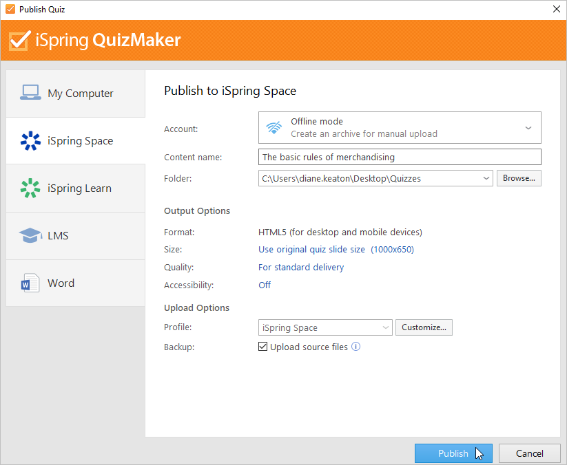Click the Content name text field
567x465 pixels.
tap(400, 157)
